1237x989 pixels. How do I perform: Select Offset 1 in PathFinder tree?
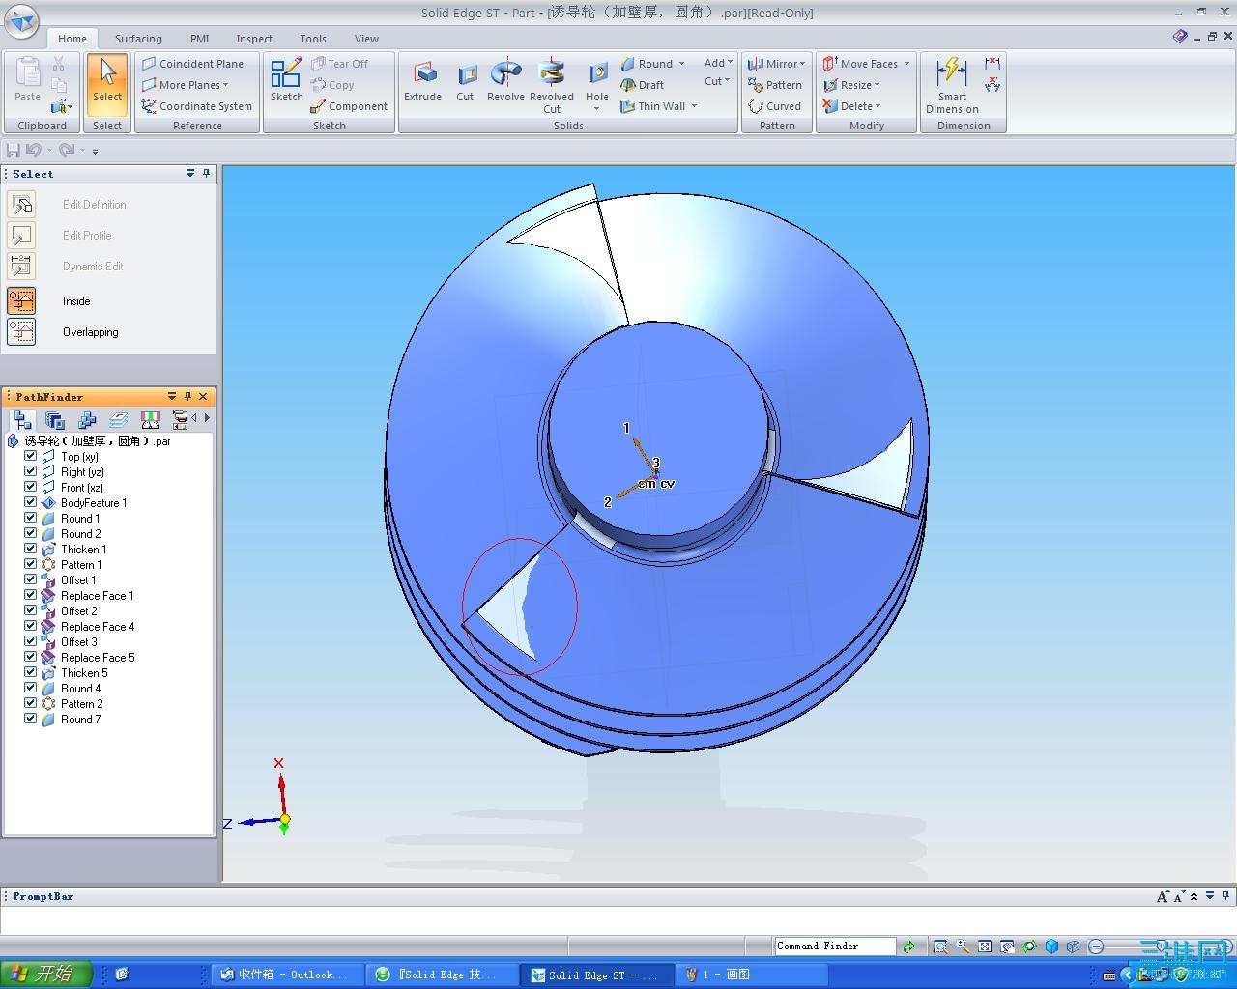pyautogui.click(x=78, y=579)
